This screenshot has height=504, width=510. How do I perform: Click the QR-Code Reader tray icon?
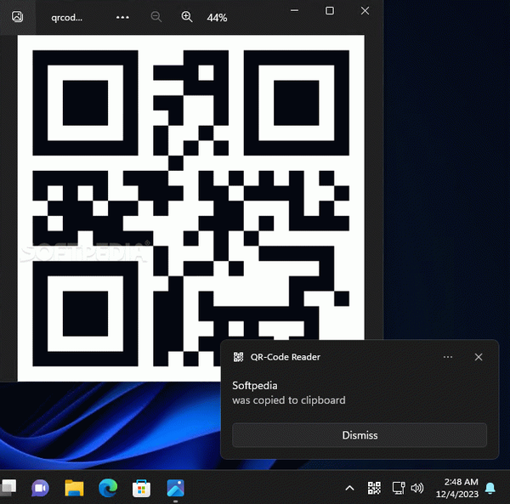coord(374,488)
